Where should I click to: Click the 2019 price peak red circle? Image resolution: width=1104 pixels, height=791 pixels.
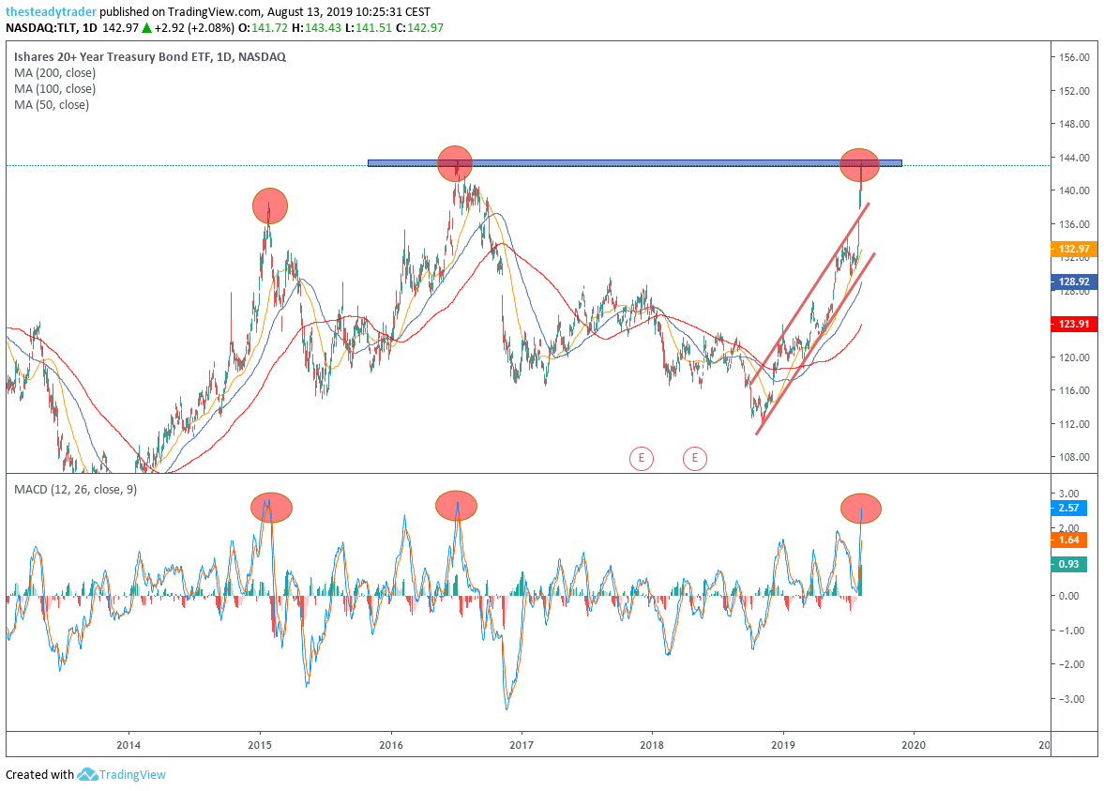coord(859,165)
